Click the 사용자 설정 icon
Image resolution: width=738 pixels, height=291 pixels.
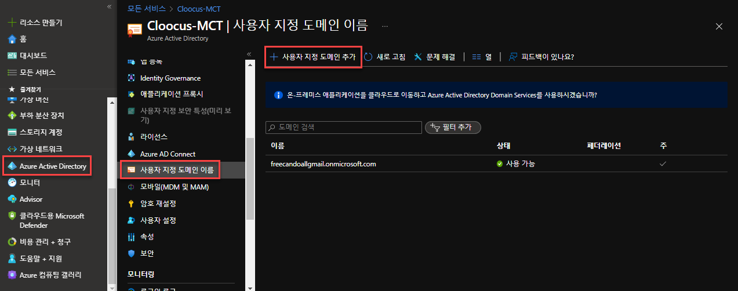pyautogui.click(x=131, y=220)
